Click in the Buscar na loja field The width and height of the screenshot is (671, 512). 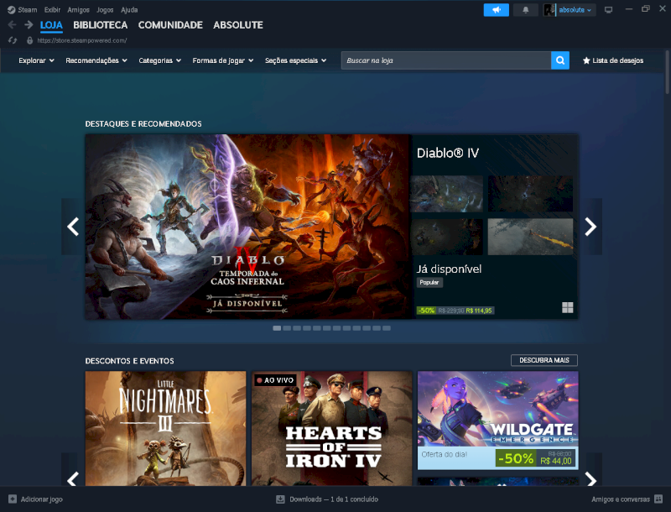(x=446, y=60)
